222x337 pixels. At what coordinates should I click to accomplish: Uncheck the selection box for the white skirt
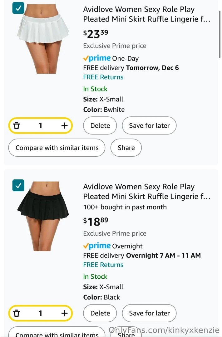18,8
